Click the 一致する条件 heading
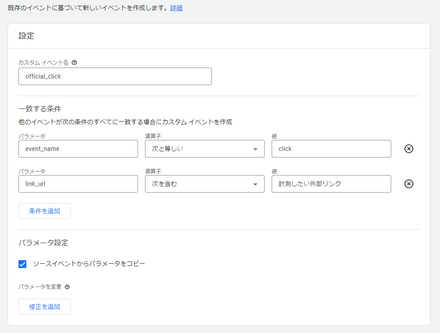The image size is (440, 333). pos(40,109)
